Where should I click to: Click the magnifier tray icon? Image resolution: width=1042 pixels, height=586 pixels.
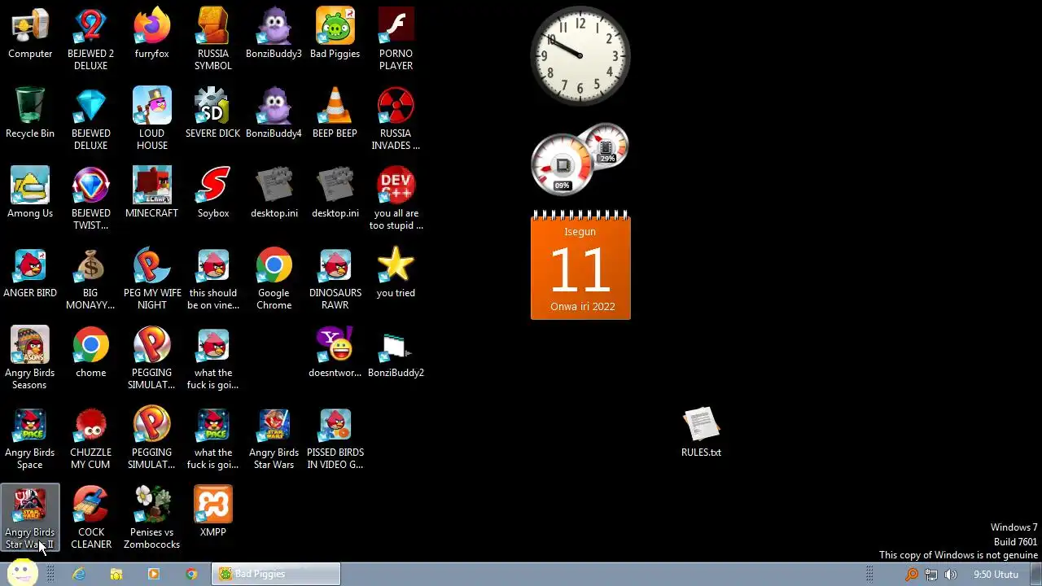pos(912,575)
